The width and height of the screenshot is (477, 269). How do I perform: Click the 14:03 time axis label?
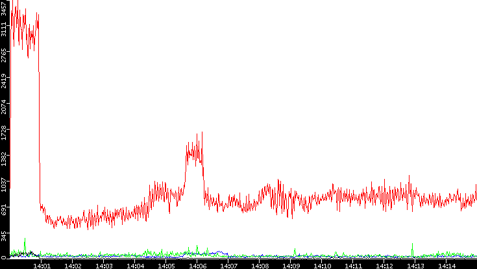[103, 265]
